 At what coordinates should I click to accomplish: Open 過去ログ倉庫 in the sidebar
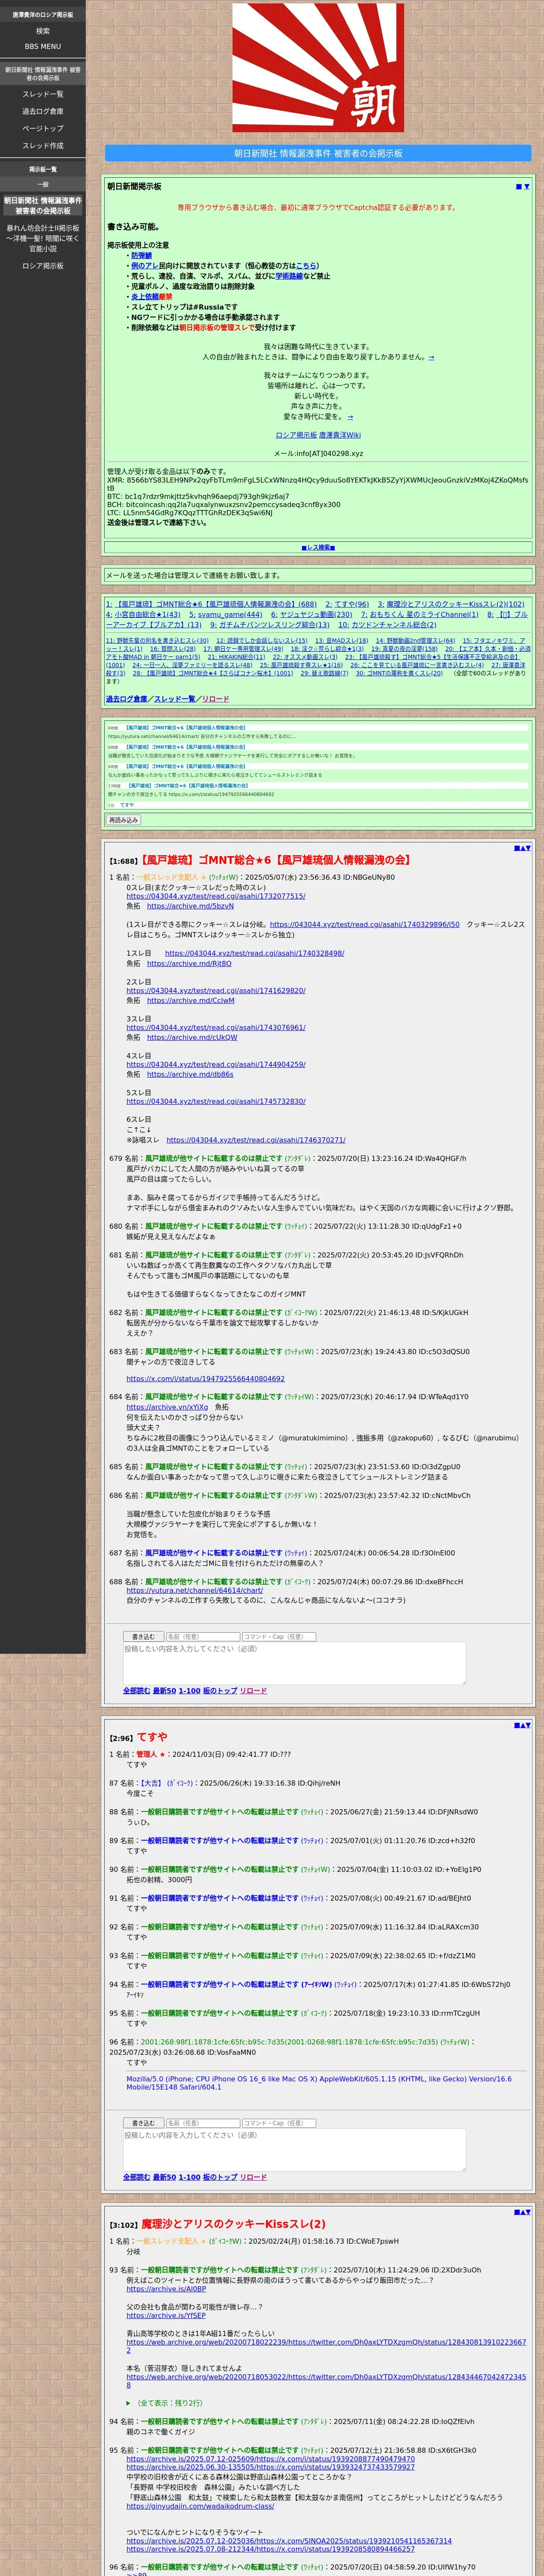(x=43, y=111)
